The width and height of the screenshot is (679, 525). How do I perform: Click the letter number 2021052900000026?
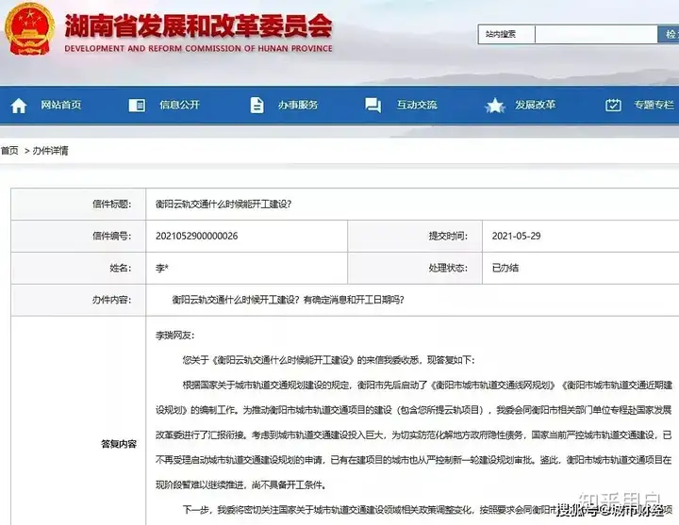point(196,236)
